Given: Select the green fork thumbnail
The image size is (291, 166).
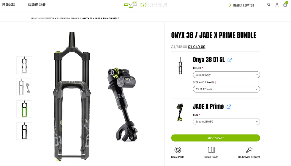Looking at the screenshot, I should [24, 109].
